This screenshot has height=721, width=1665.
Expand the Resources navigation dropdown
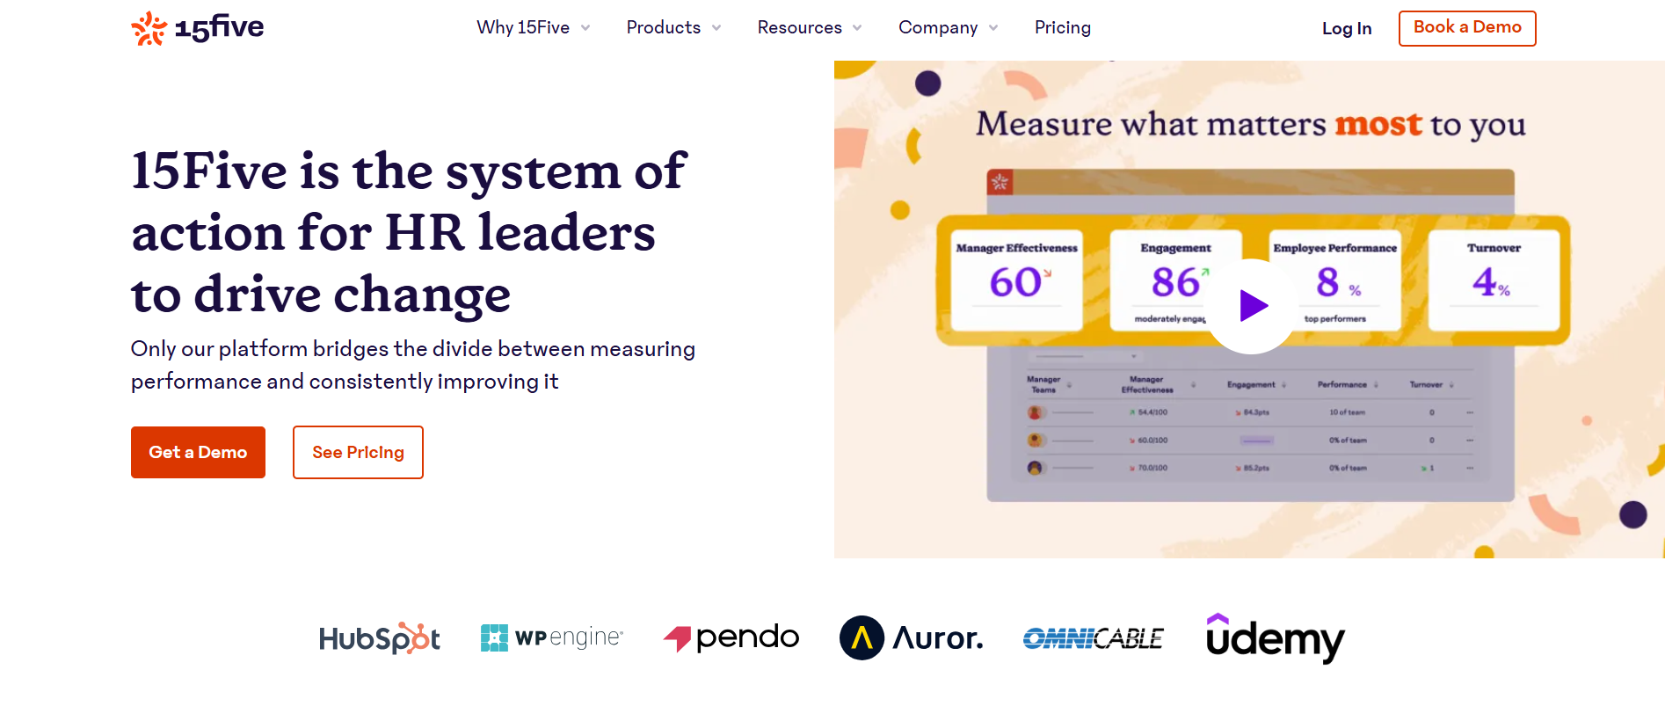pos(809,28)
